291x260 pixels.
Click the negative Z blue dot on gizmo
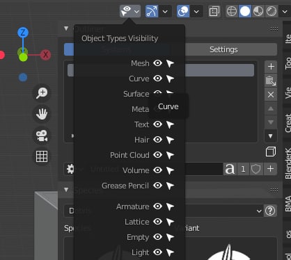click(23, 77)
